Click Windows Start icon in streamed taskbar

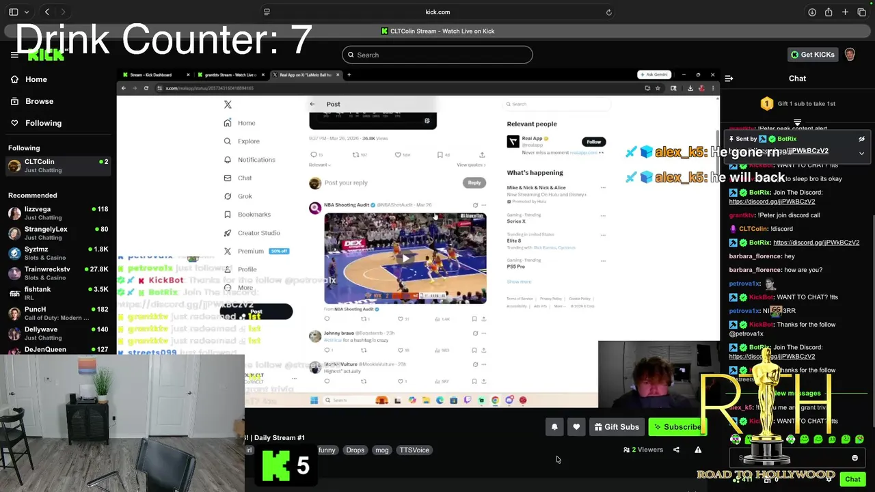tap(314, 400)
